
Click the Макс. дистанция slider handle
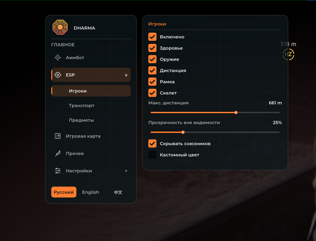236,113
